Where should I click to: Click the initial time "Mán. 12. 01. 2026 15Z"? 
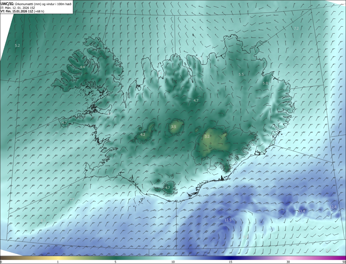(x=20, y=8)
